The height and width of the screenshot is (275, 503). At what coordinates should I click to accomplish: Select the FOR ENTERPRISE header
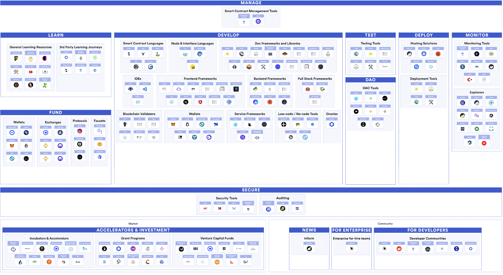(352, 230)
